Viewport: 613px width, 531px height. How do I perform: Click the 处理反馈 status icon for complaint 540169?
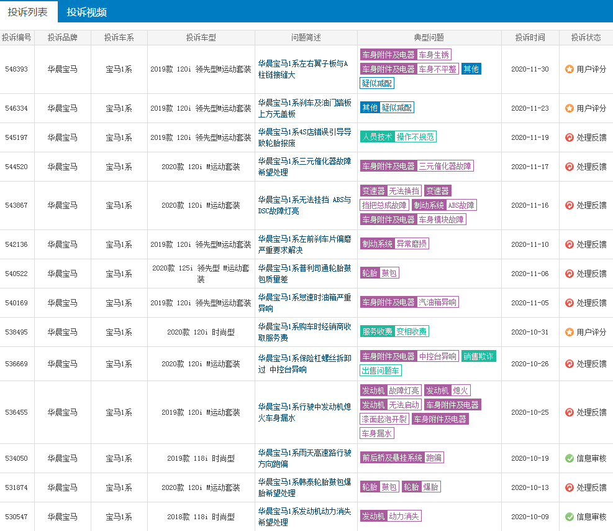pyautogui.click(x=569, y=303)
